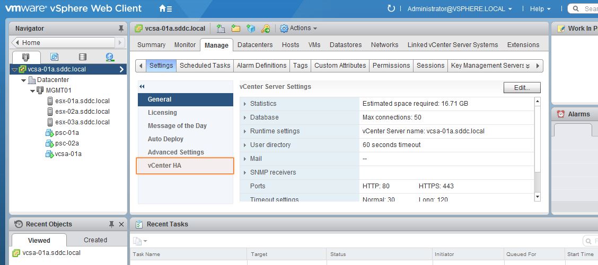Open the Licensing settings page
The image size is (598, 265).
pyautogui.click(x=186, y=113)
